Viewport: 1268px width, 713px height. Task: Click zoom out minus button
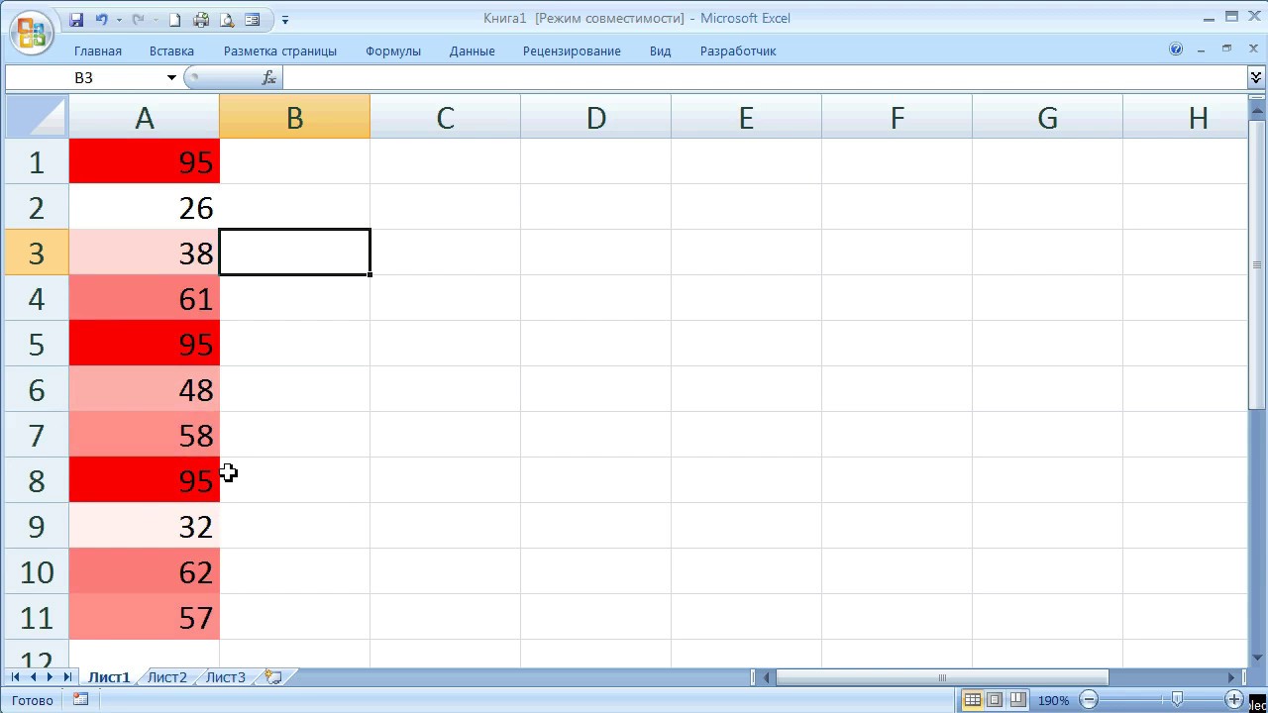tap(1089, 700)
